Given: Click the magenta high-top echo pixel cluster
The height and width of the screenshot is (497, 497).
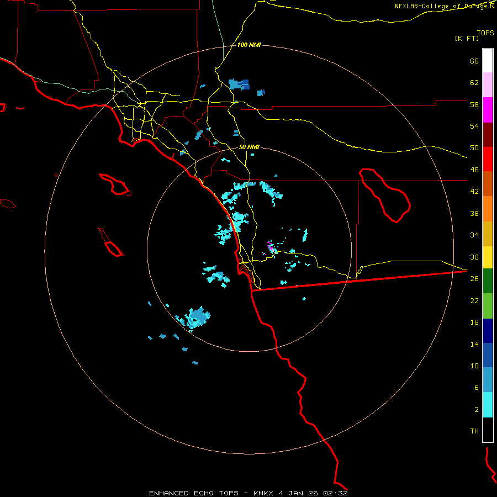Looking at the screenshot, I should 271,246.
